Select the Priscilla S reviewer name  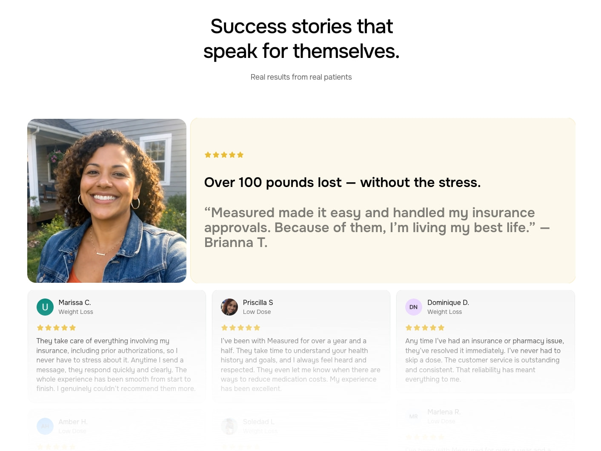258,302
